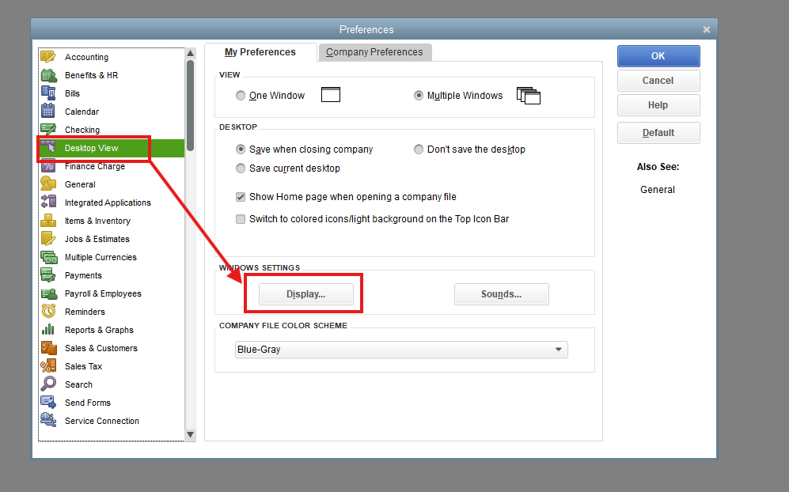Click the category list scrollbar thumb
This screenshot has height=492, width=789.
click(x=190, y=105)
